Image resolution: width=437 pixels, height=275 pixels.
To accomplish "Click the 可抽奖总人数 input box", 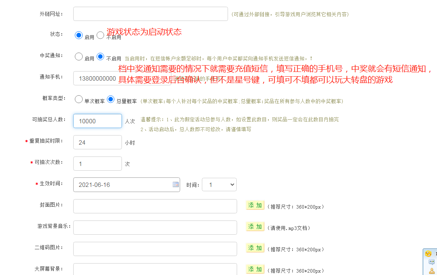I will coord(97,121).
